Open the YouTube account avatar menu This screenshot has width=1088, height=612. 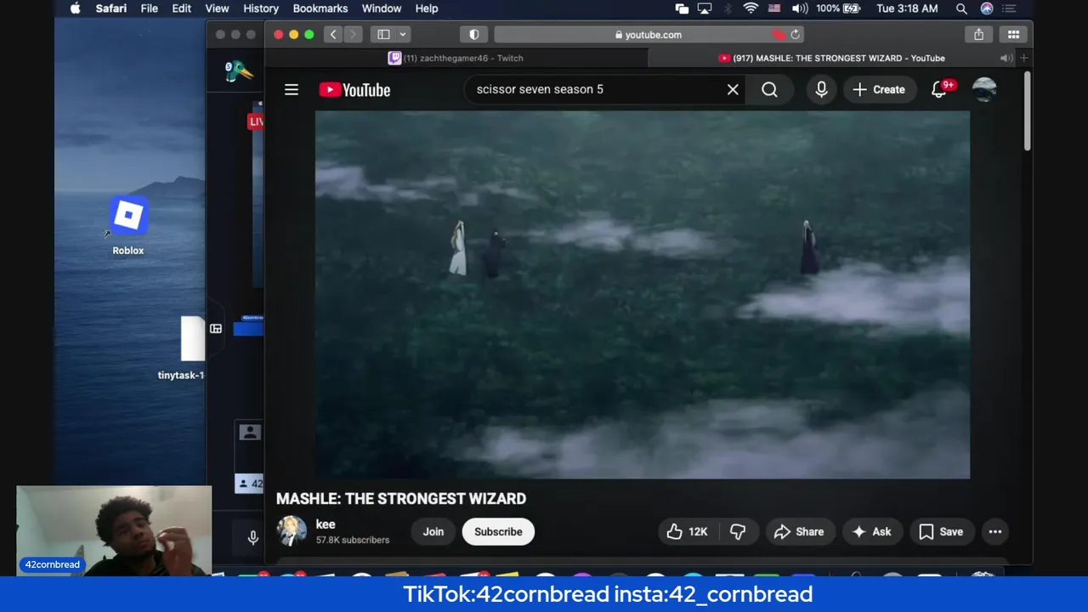pos(984,89)
